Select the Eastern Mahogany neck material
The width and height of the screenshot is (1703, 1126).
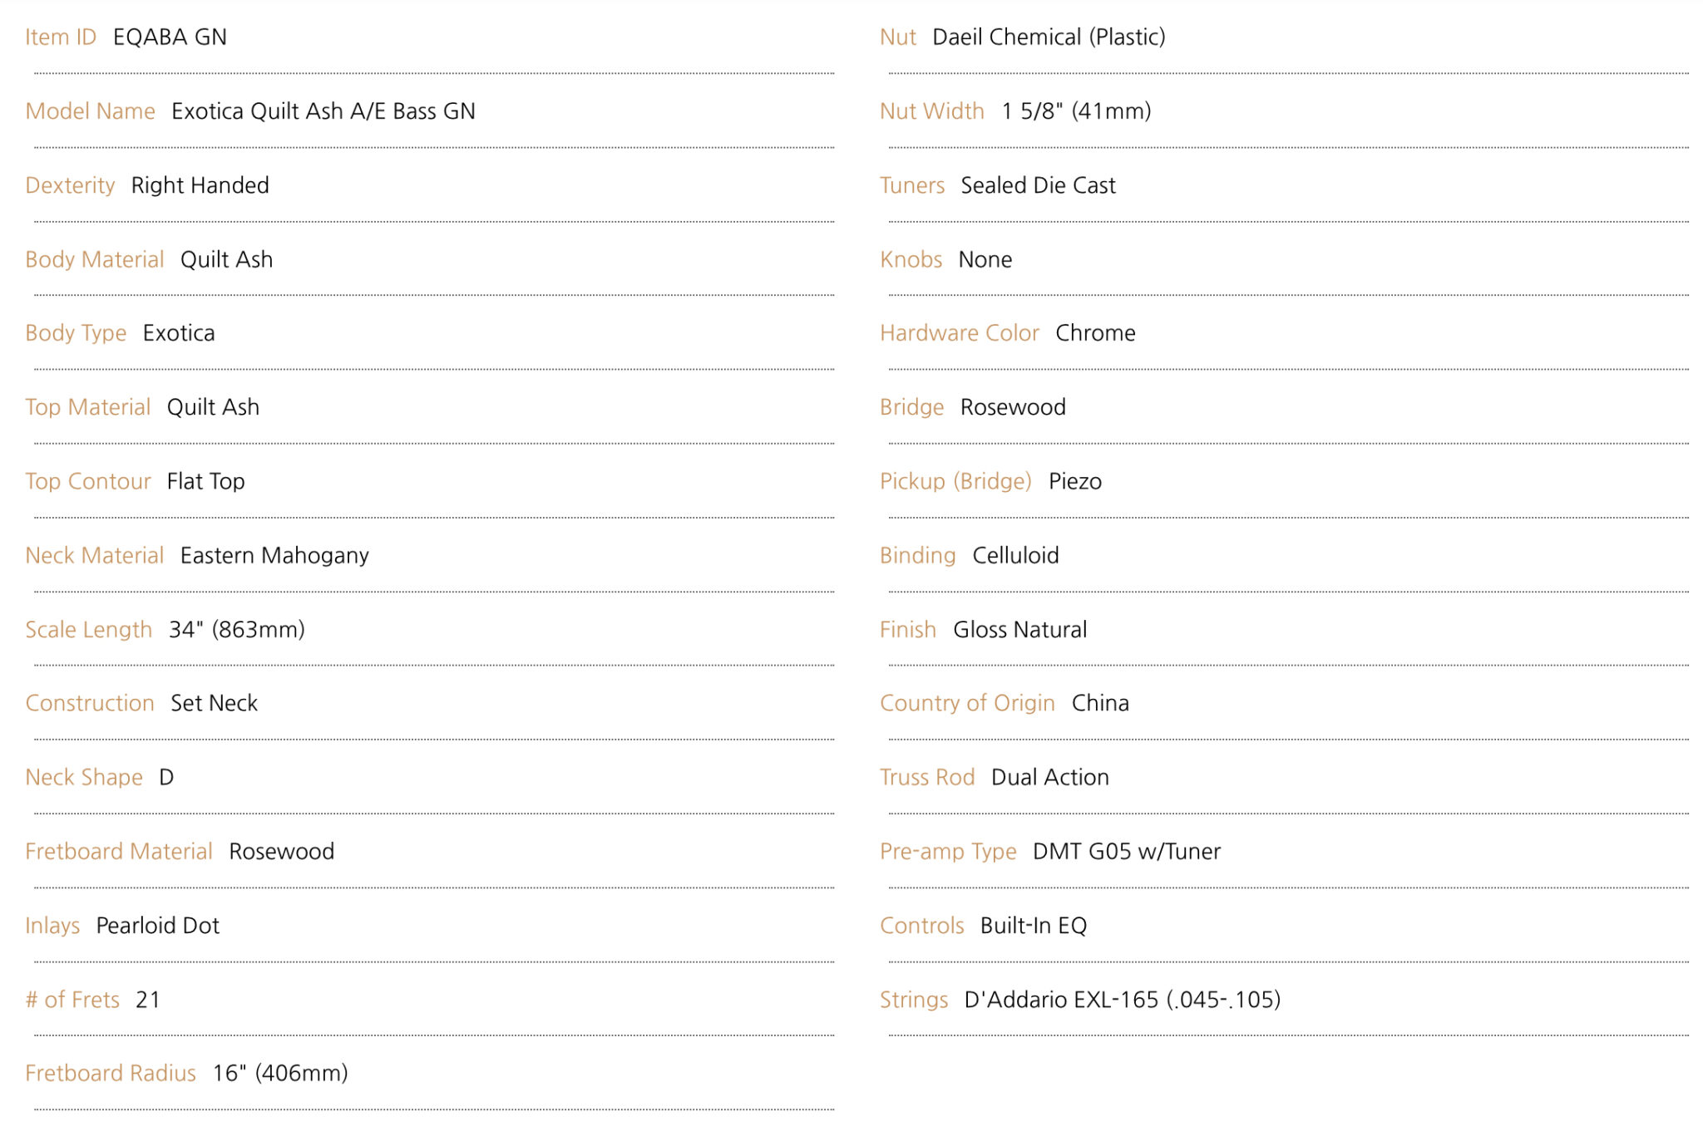coord(274,555)
